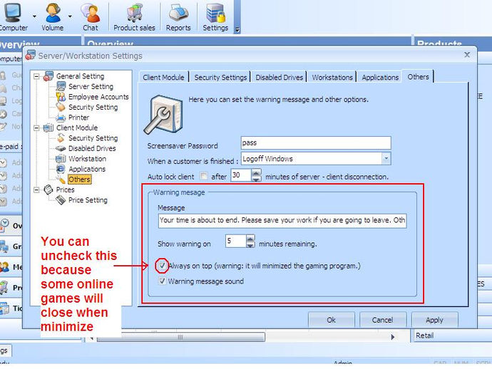492x369 pixels.
Task: Collapse the Client Module tree node
Action: (x=36, y=128)
